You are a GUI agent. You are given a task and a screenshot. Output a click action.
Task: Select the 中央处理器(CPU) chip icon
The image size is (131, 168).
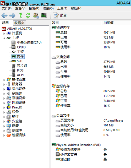(14, 42)
